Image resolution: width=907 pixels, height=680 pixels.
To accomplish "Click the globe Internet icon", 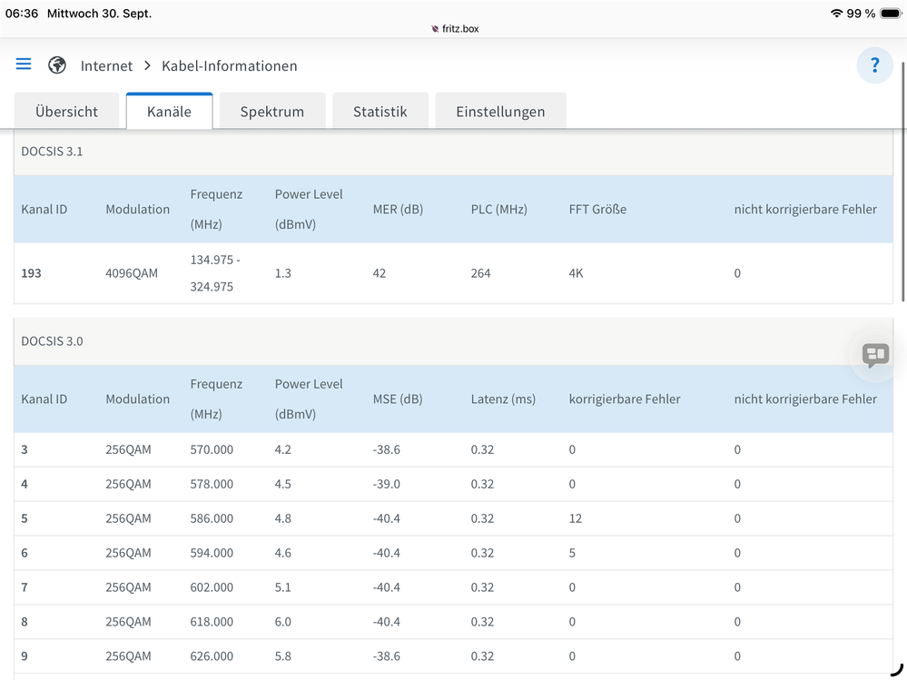I will pyautogui.click(x=56, y=64).
